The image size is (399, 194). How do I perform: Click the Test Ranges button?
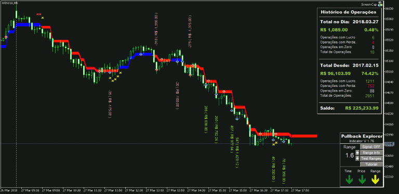coord(371,158)
